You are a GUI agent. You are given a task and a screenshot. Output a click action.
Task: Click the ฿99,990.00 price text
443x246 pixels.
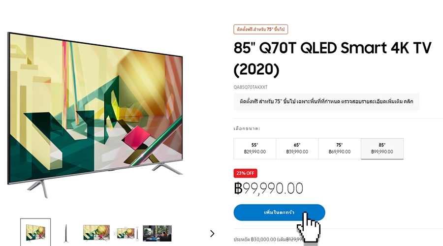tap(268, 188)
